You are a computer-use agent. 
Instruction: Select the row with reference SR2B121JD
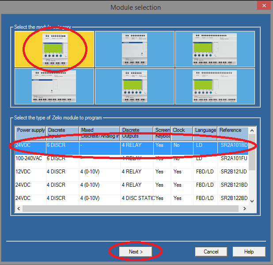132,175
